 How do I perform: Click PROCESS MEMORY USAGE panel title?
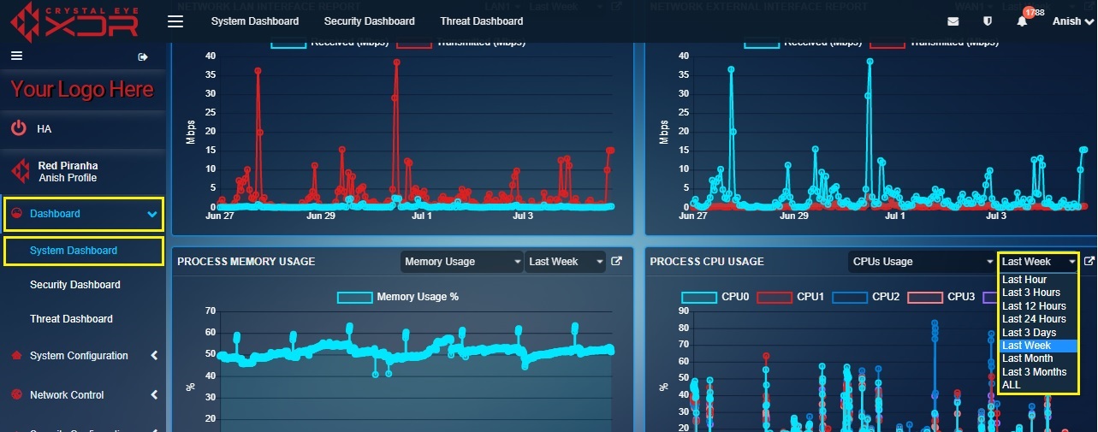click(246, 262)
